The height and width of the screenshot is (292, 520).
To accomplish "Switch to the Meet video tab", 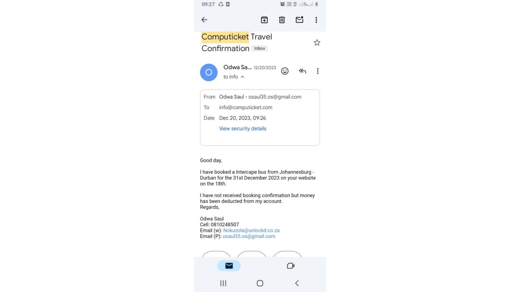I will coord(291,266).
